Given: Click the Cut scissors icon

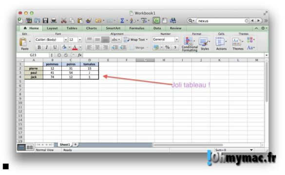Looking at the screenshot, I should (63, 21).
